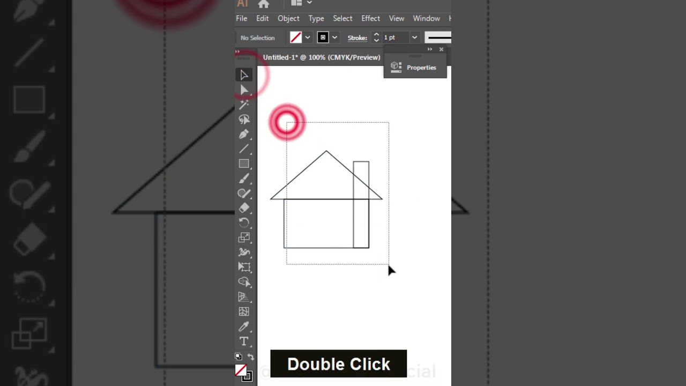Select the Eraser tool
This screenshot has height=386, width=686.
click(244, 208)
